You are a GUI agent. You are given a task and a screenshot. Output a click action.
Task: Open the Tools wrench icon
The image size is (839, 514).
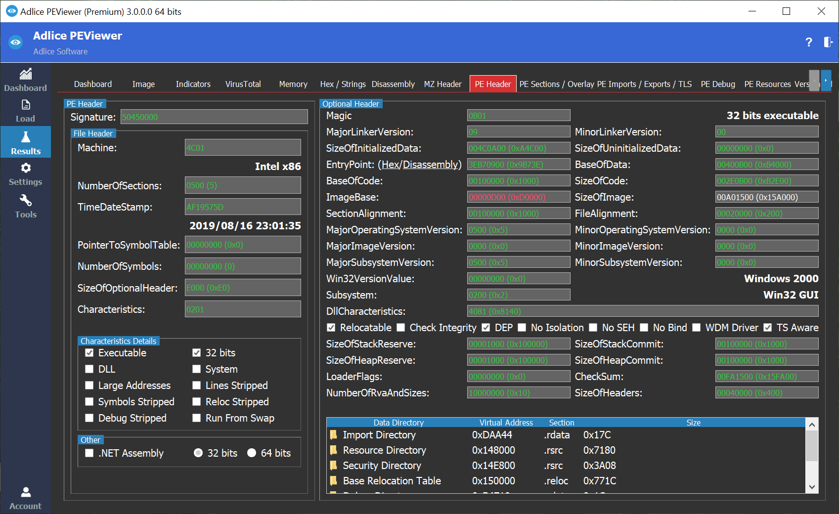pos(26,201)
